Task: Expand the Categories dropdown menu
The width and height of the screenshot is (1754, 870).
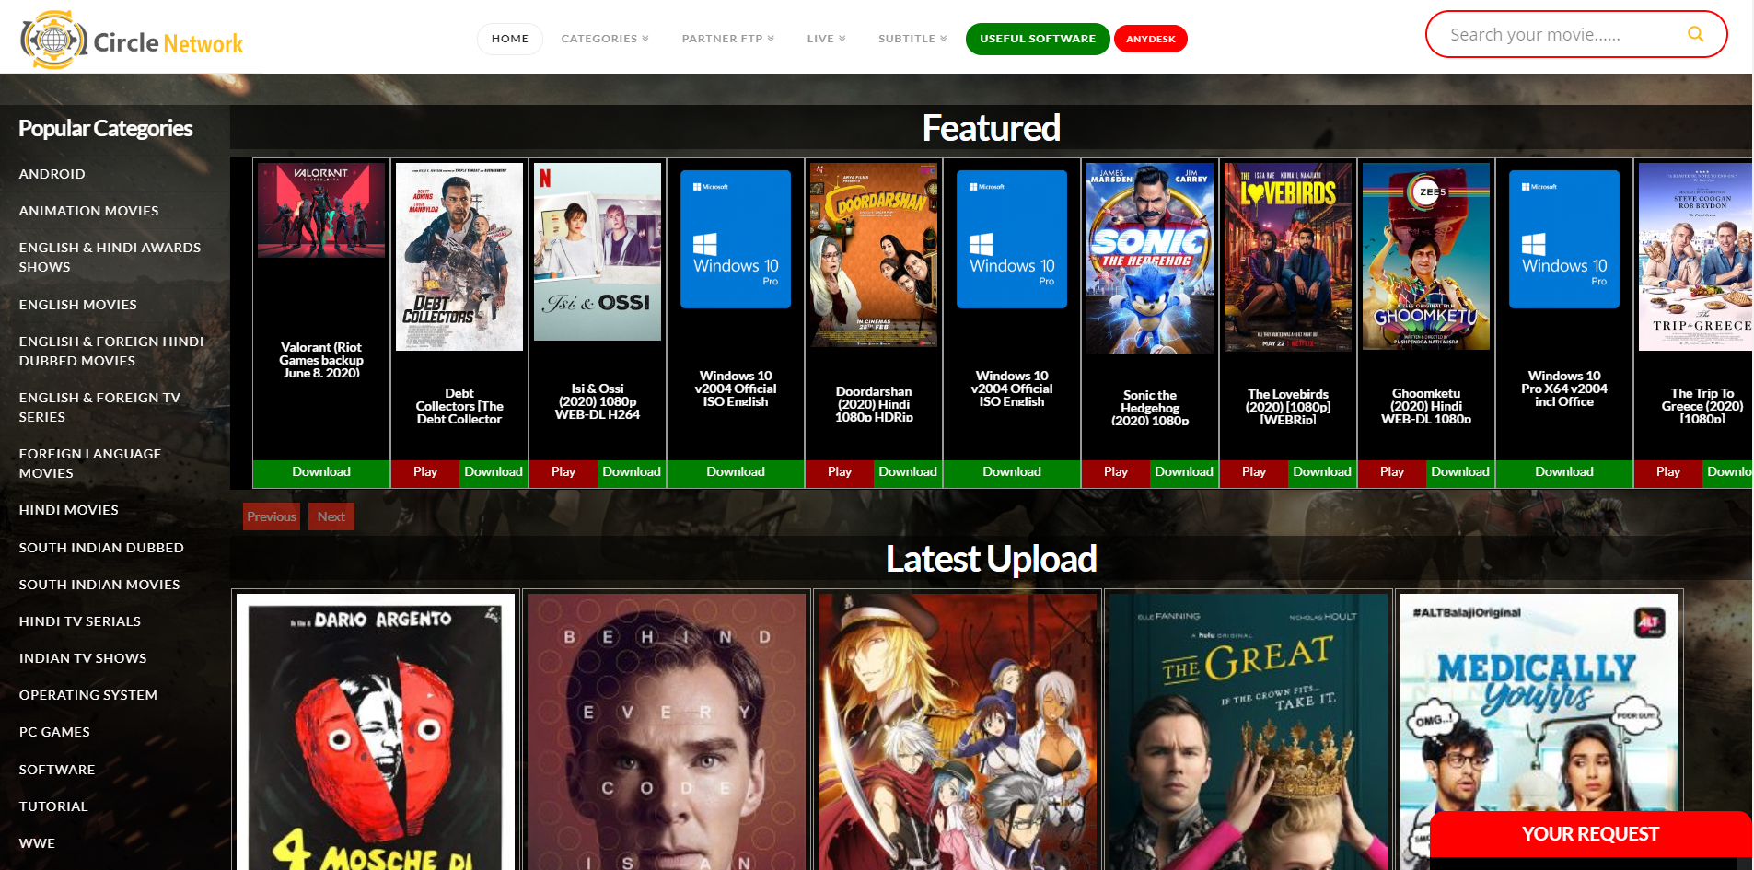Action: [x=605, y=39]
